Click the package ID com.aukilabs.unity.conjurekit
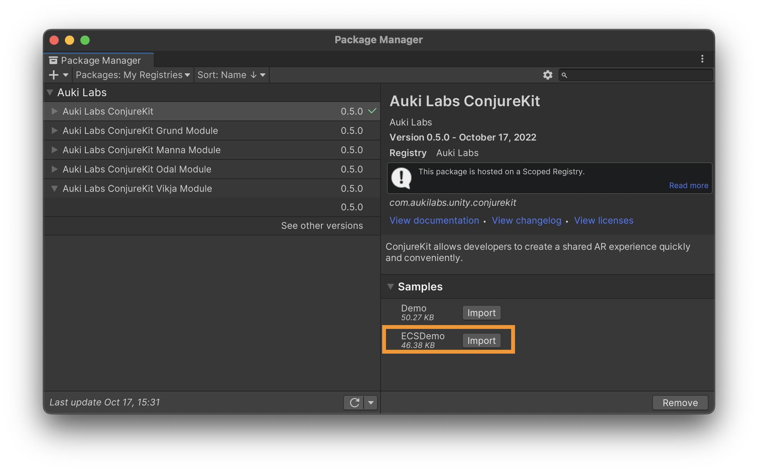This screenshot has width=758, height=471. tap(452, 203)
